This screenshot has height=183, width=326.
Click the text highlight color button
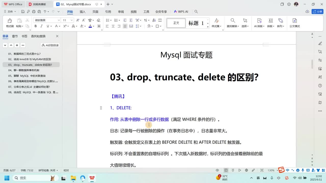82,26
